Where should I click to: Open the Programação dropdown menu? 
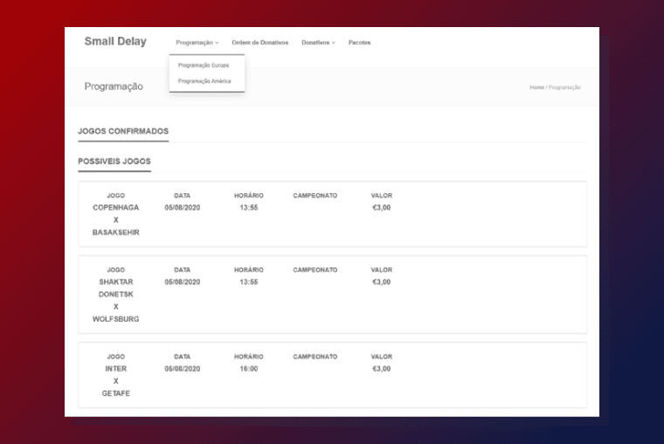click(197, 42)
